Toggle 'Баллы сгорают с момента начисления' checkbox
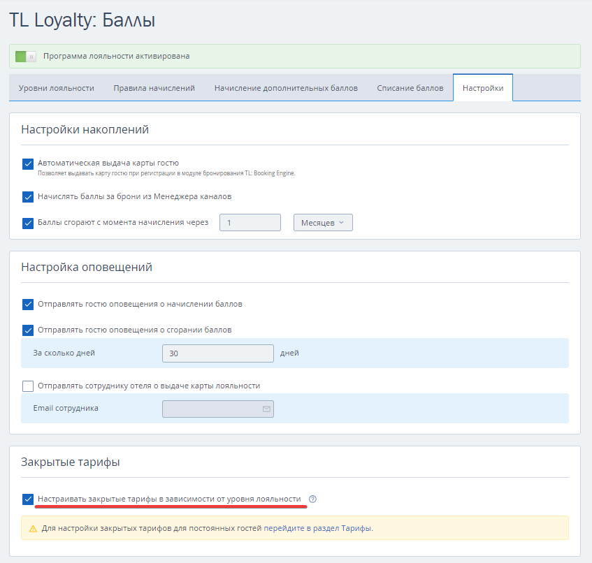592x563 pixels. (x=28, y=223)
